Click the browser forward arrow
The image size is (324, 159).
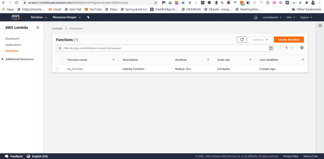(x=10, y=3)
